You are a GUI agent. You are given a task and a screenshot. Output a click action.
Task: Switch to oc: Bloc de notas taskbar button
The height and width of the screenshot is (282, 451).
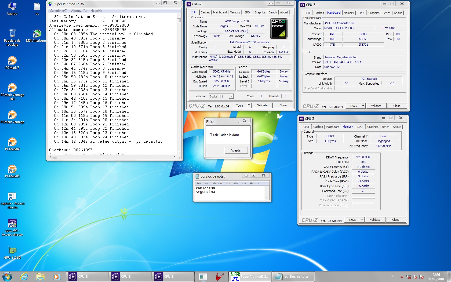click(x=293, y=277)
